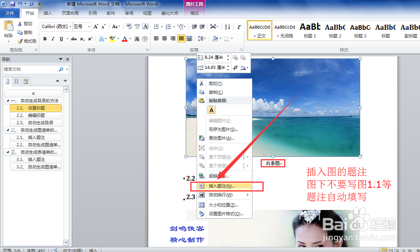Collapse the 二、自动生成图清单 heading
Viewport: 420px width, 252px height.
pos(8,130)
